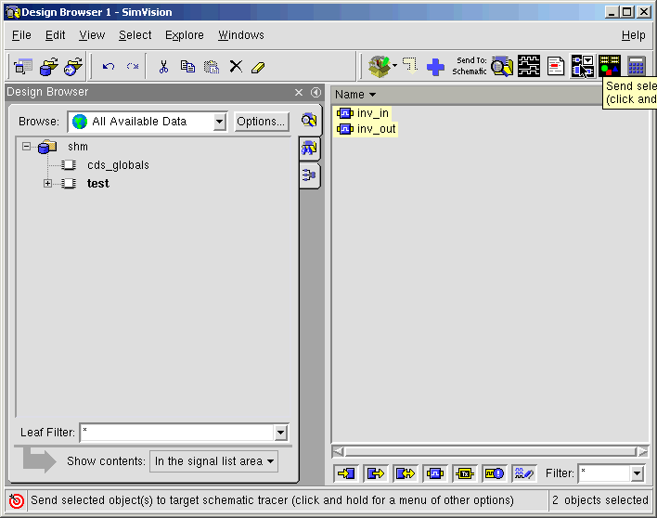Click the blue plus add icon
Screen dimensions: 657x518
[x=436, y=67]
